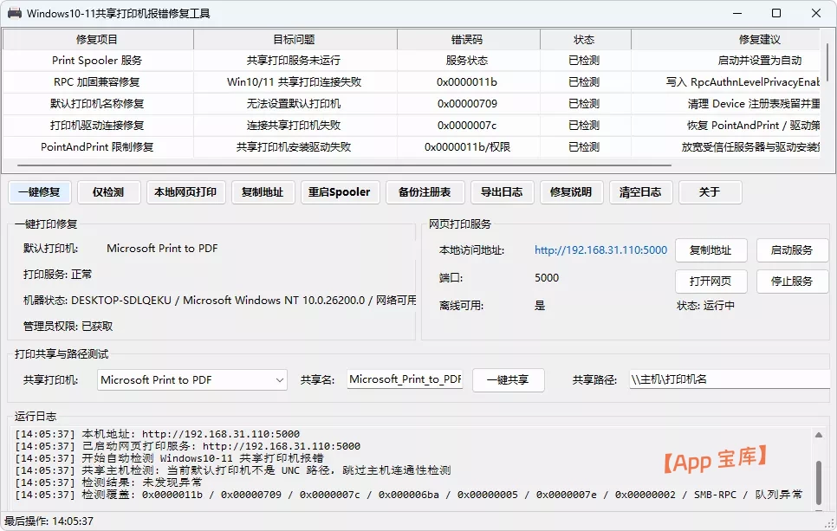The height and width of the screenshot is (531, 837).
Task: Click the 目标问题 column header
Action: [295, 40]
